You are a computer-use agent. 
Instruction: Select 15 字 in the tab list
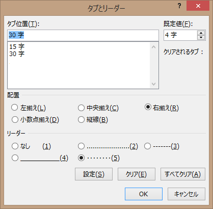17,46
